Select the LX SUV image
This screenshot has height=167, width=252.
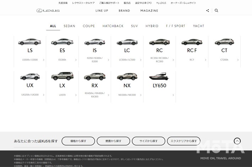(x=62, y=76)
